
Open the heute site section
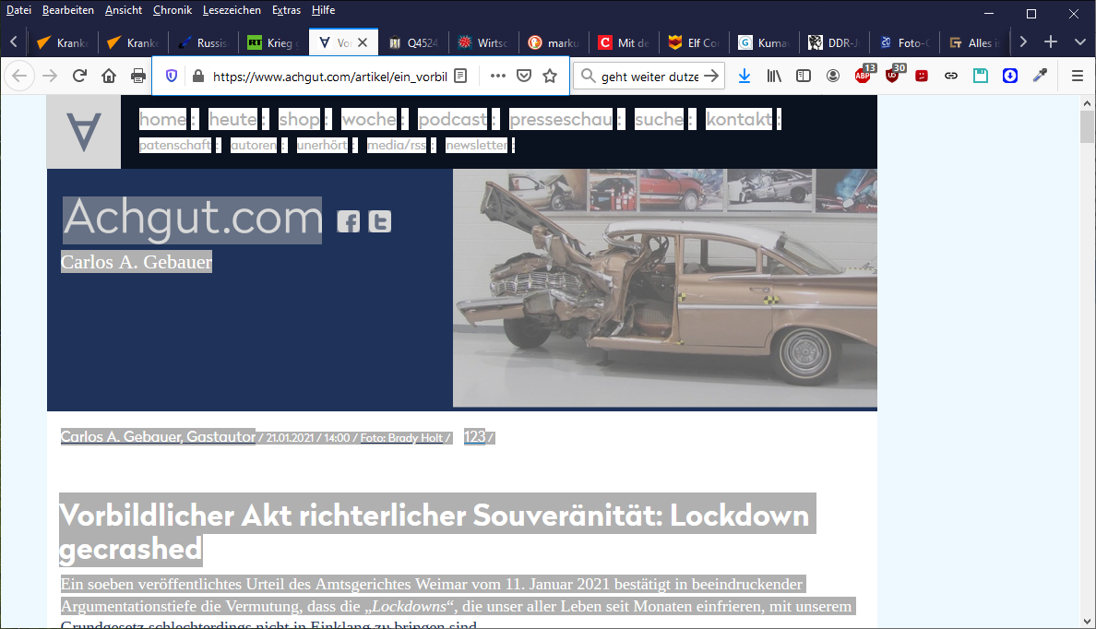pyautogui.click(x=232, y=120)
